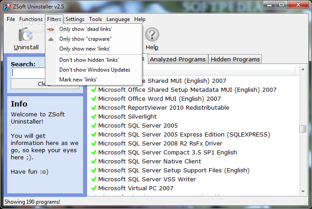Screen dimensions: 312x209
Task: Click the checkmark beside SQL Server 2008 R2 RsFx Driver
Action: (94, 143)
